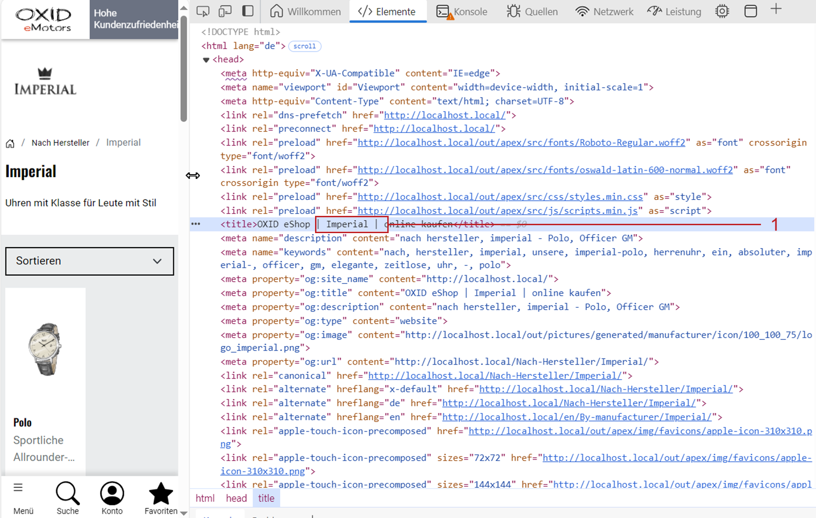Open the DevTools settings gear icon
This screenshot has width=816, height=518.
point(722,11)
